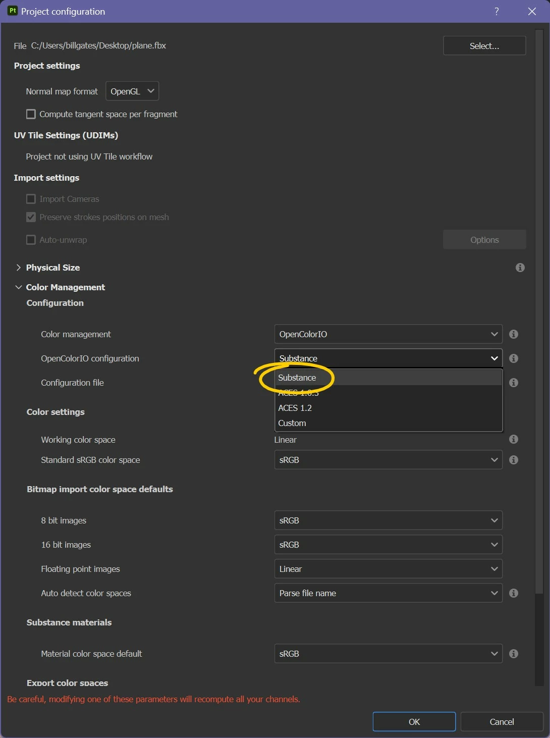This screenshot has width=550, height=738.
Task: Collapse the Color Management section
Action: (19, 287)
